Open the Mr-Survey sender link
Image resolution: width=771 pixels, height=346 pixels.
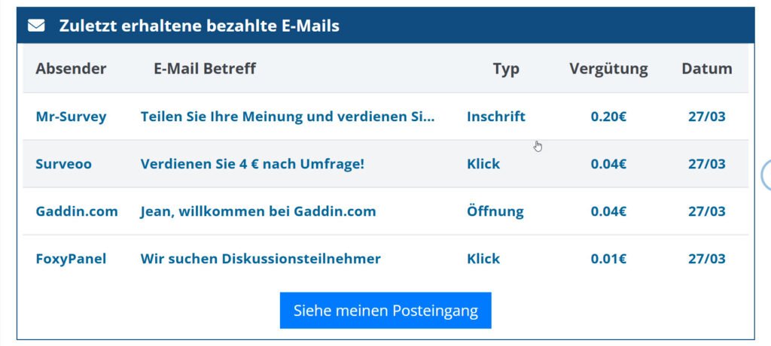pyautogui.click(x=71, y=117)
